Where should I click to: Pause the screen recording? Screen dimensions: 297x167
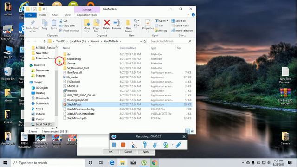(x=114, y=145)
